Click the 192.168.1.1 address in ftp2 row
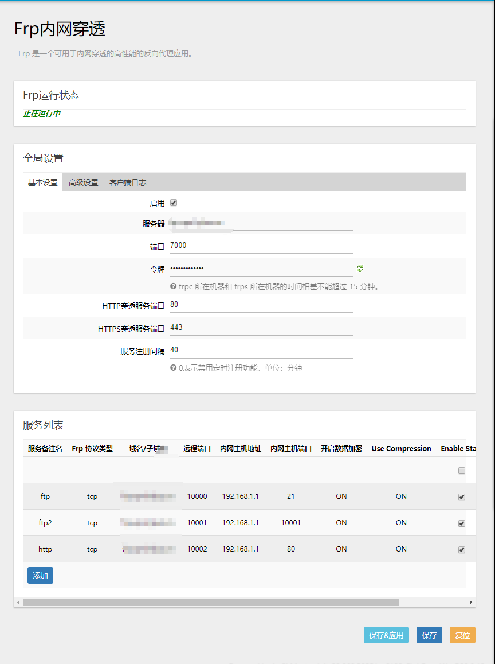 pyautogui.click(x=241, y=523)
